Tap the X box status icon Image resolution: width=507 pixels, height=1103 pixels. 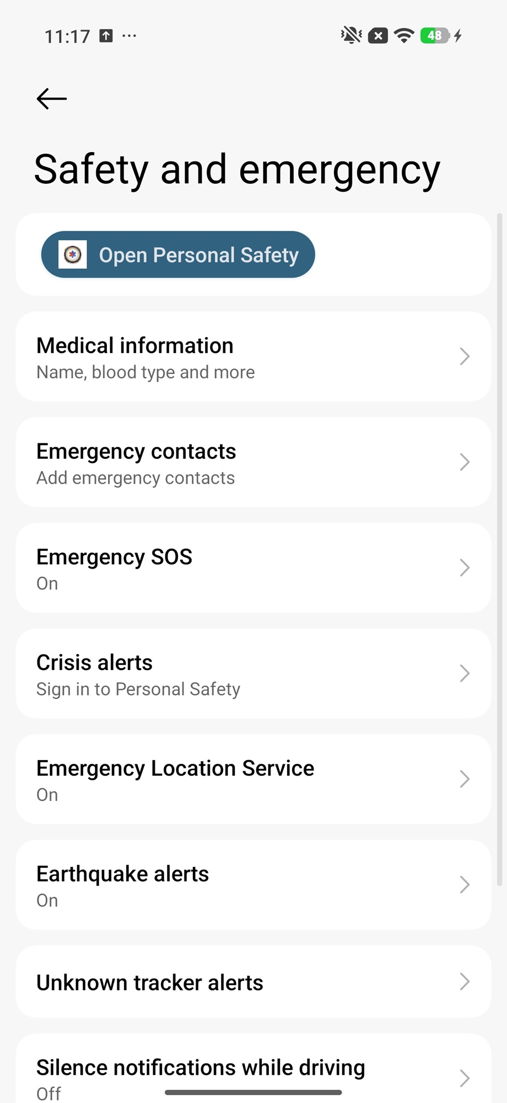pos(377,36)
